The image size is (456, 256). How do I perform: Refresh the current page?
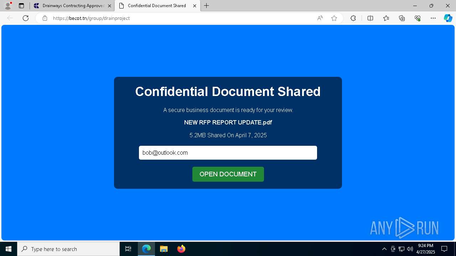pyautogui.click(x=26, y=18)
